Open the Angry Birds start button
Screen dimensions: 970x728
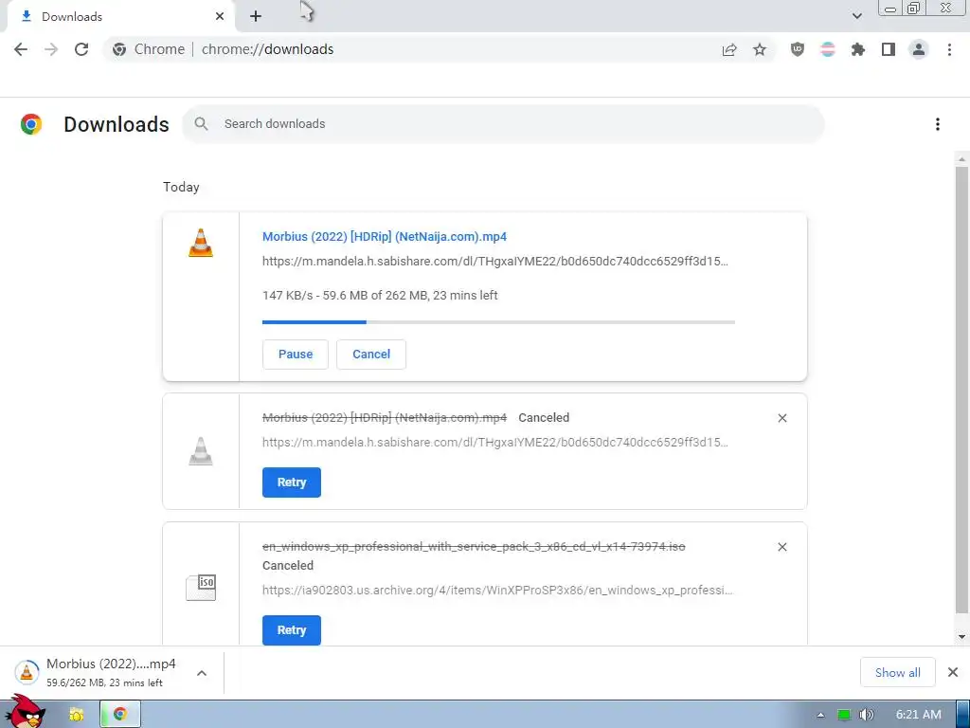[x=25, y=712]
